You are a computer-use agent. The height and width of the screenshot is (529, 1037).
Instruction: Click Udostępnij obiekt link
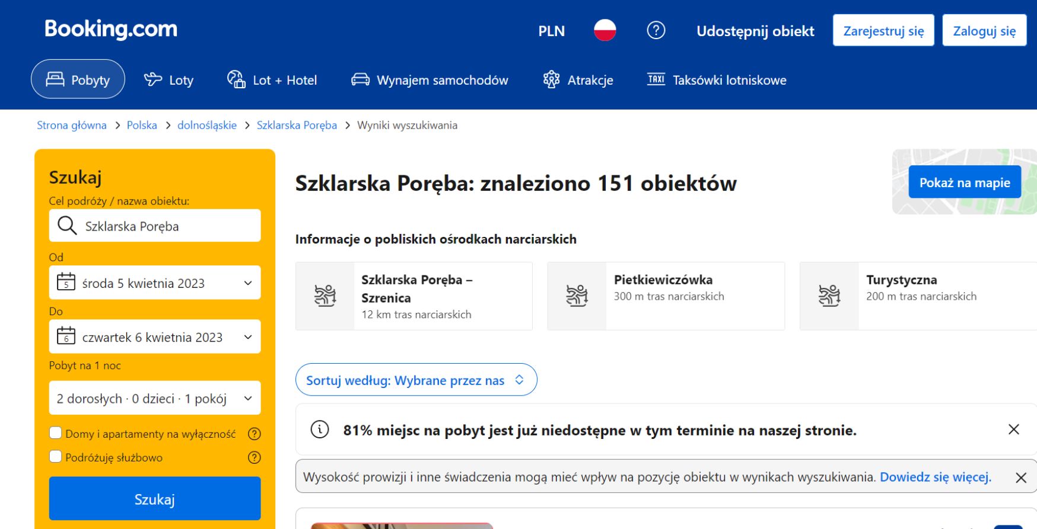[x=755, y=31]
